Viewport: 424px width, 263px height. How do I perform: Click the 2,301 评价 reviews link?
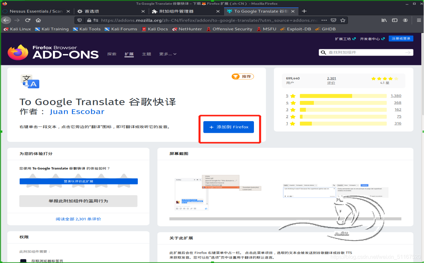pyautogui.click(x=331, y=81)
